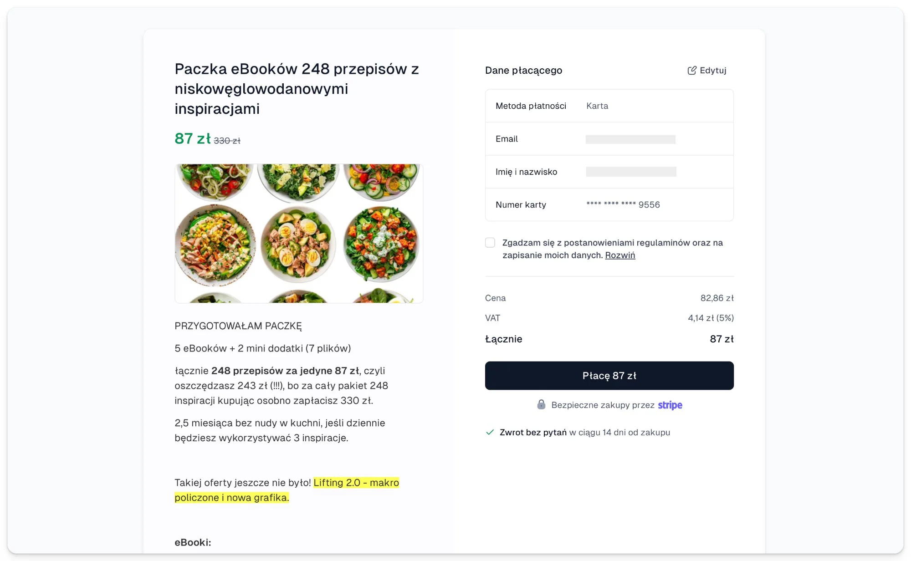The width and height of the screenshot is (911, 561).
Task: Open the salad bowls product image
Action: coord(299,234)
